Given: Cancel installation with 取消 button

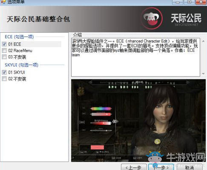Looking at the screenshot, I should pos(190,167).
